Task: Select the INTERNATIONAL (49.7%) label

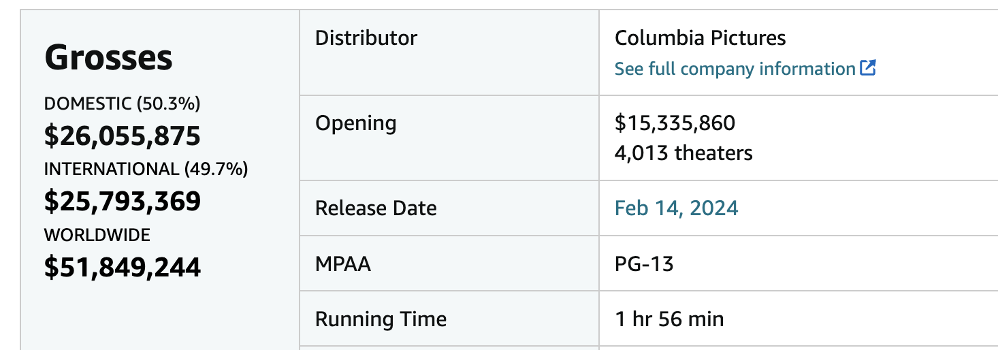Action: pos(146,169)
